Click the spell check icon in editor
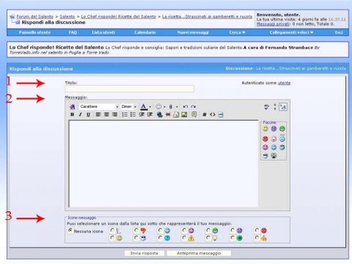Image resolution: width=352 pixels, height=264 pixels. (x=267, y=106)
